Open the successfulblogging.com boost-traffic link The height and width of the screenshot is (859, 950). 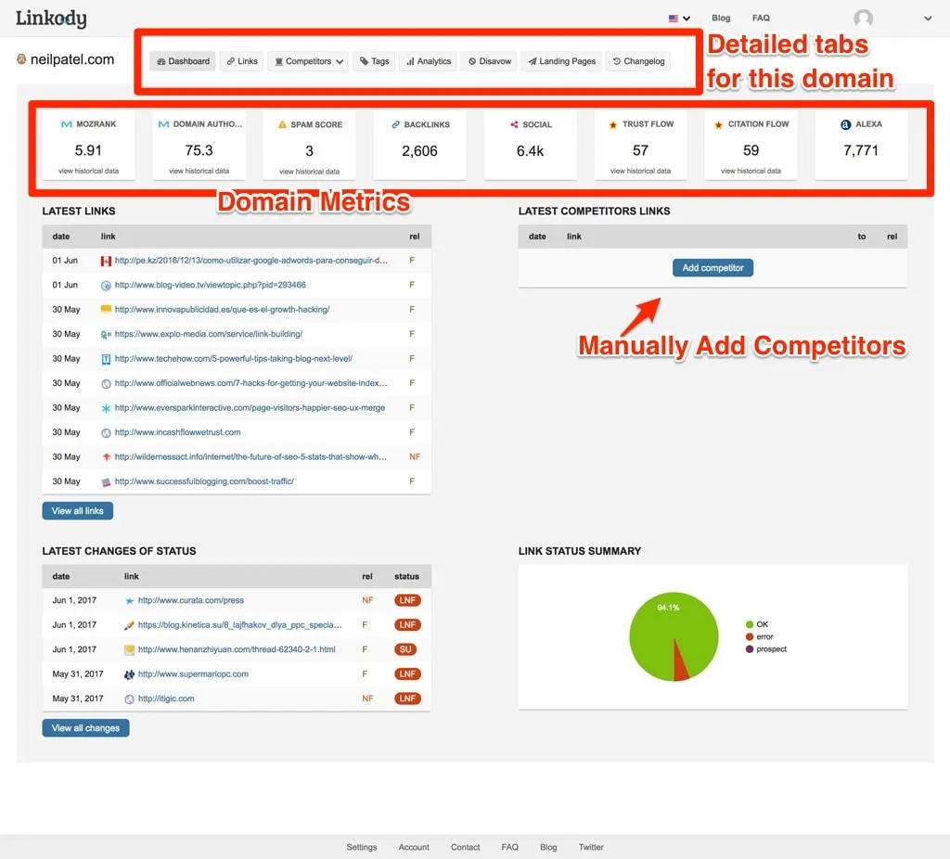pyautogui.click(x=204, y=481)
